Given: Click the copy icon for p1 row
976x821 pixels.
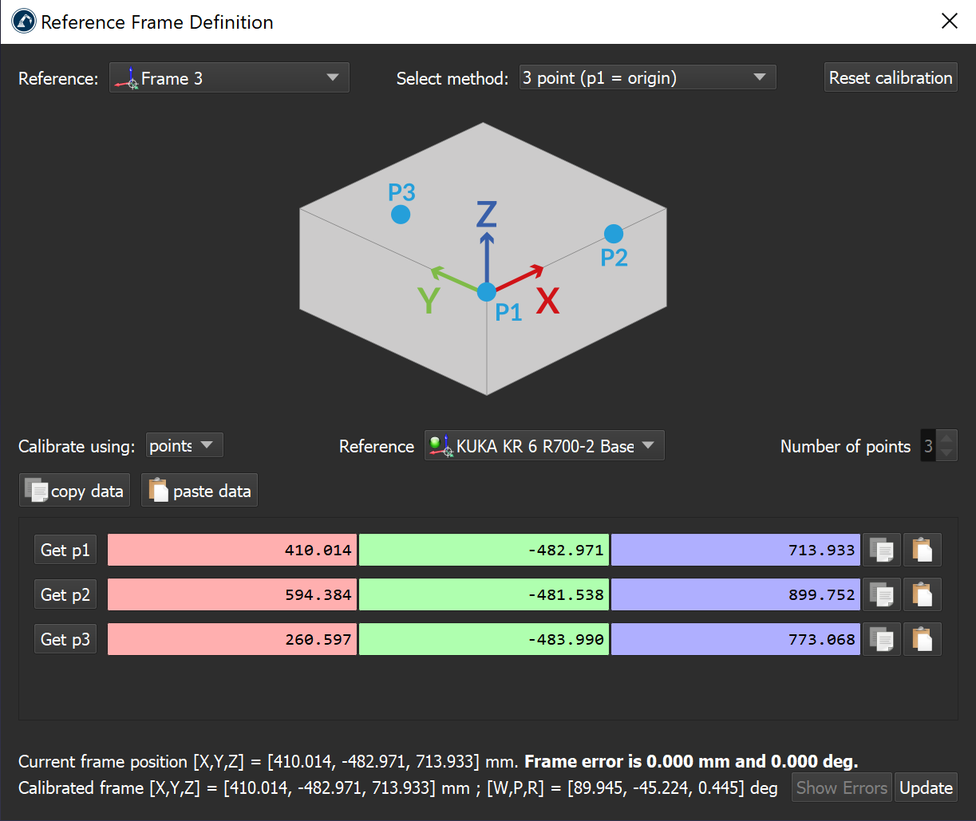Looking at the screenshot, I should (881, 550).
